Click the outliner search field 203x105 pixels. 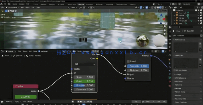(x=187, y=7)
